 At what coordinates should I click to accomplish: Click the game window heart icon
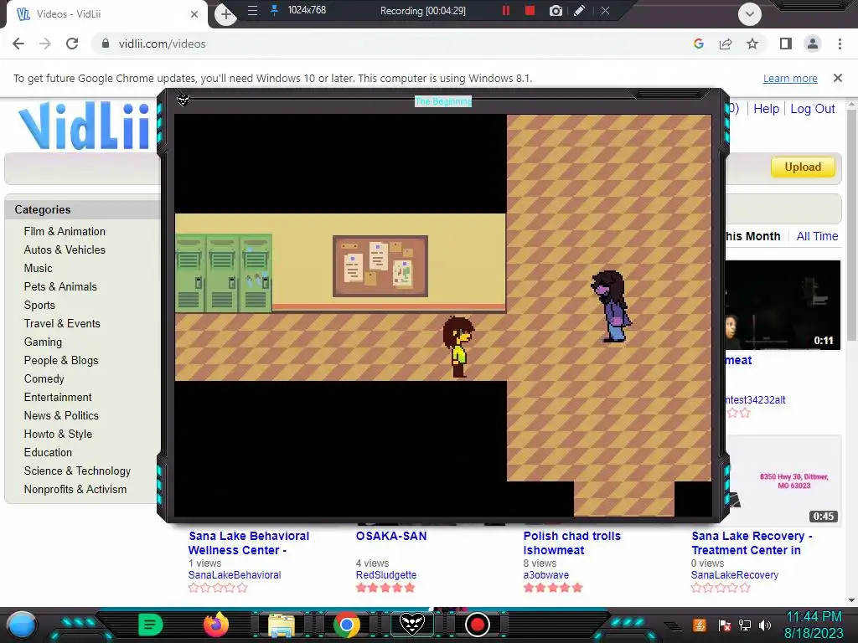point(183,100)
